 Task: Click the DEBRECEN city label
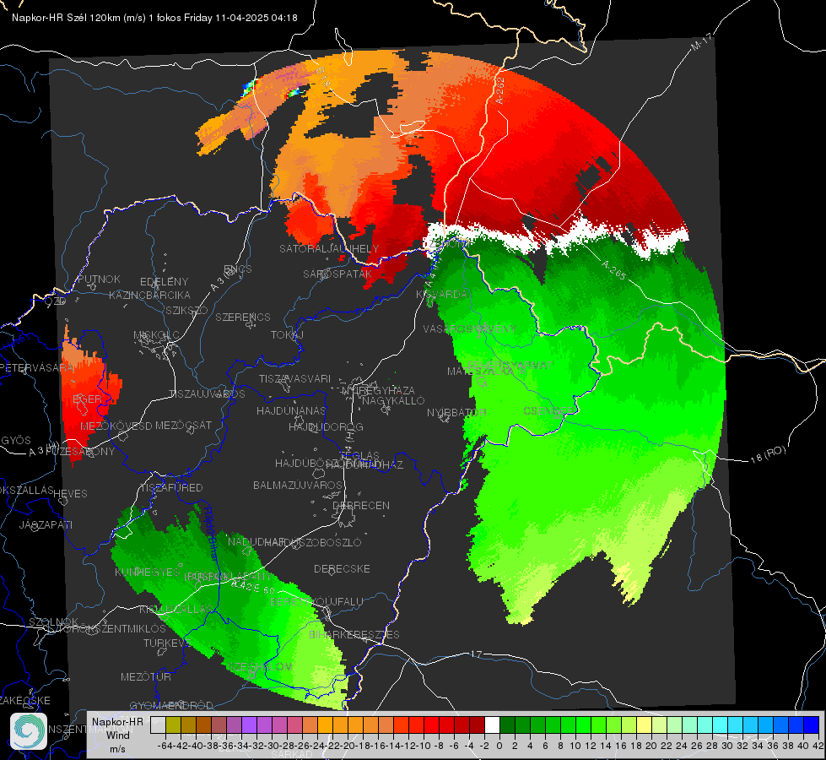(x=361, y=505)
